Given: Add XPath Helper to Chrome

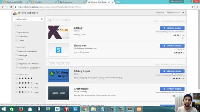Looking at the screenshot, I should click(x=172, y=89).
